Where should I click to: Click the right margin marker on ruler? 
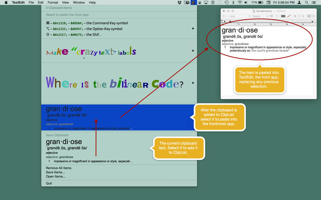click(313, 22)
